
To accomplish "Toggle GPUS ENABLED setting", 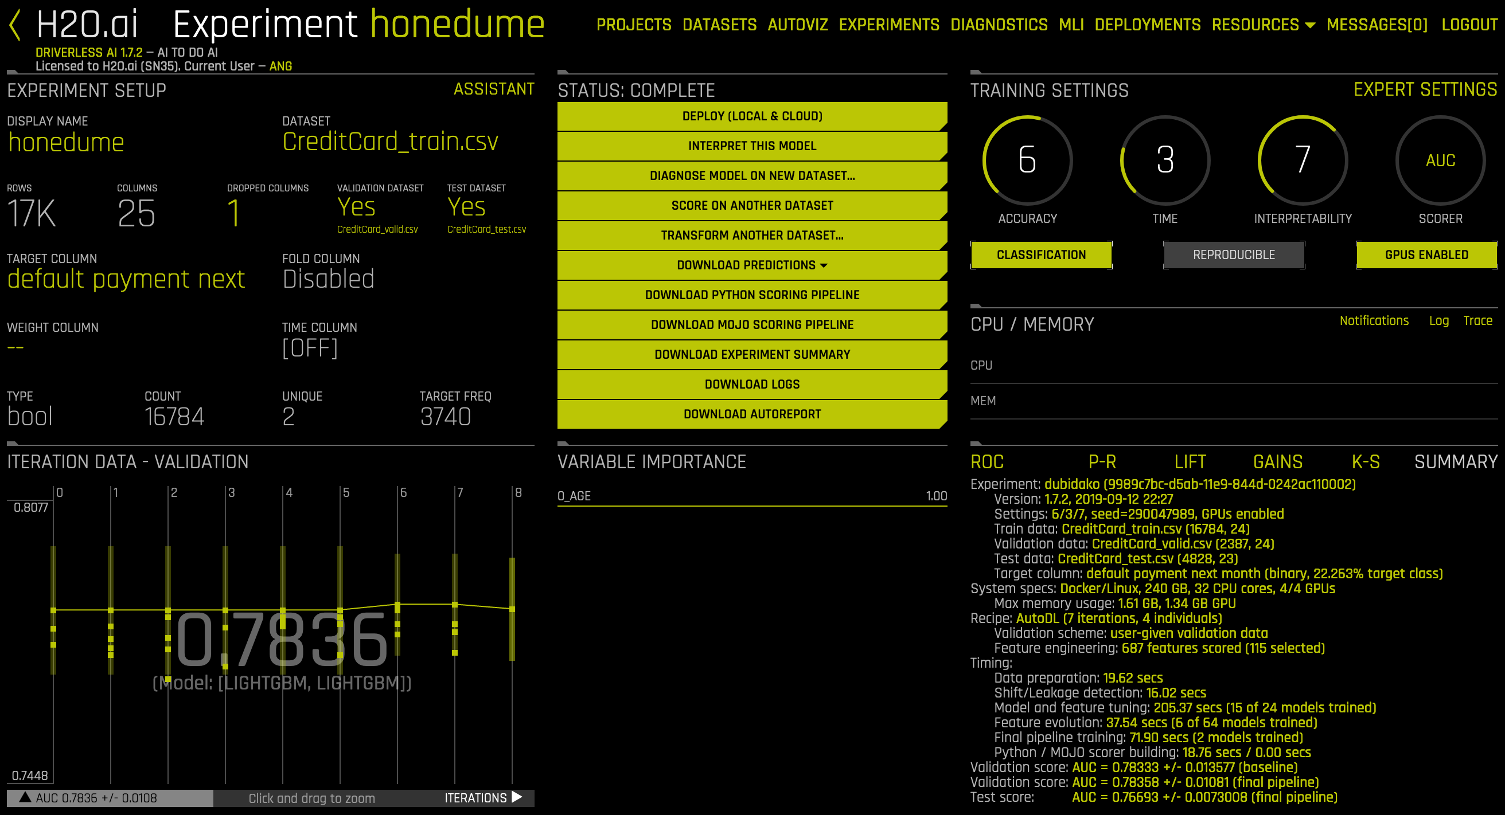I will coord(1427,254).
